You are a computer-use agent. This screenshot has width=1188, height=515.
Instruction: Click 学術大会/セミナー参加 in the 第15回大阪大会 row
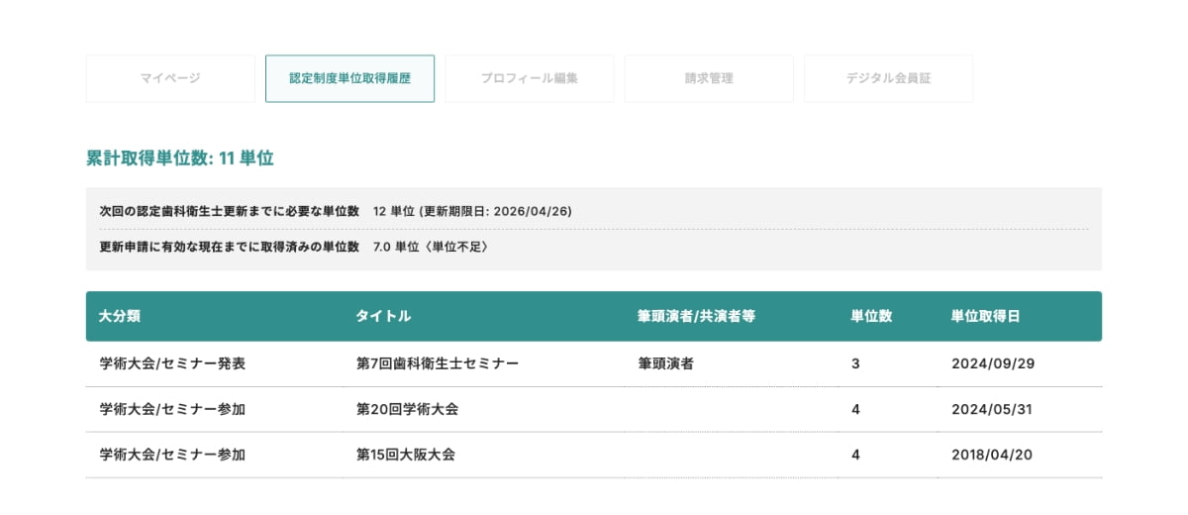(172, 455)
